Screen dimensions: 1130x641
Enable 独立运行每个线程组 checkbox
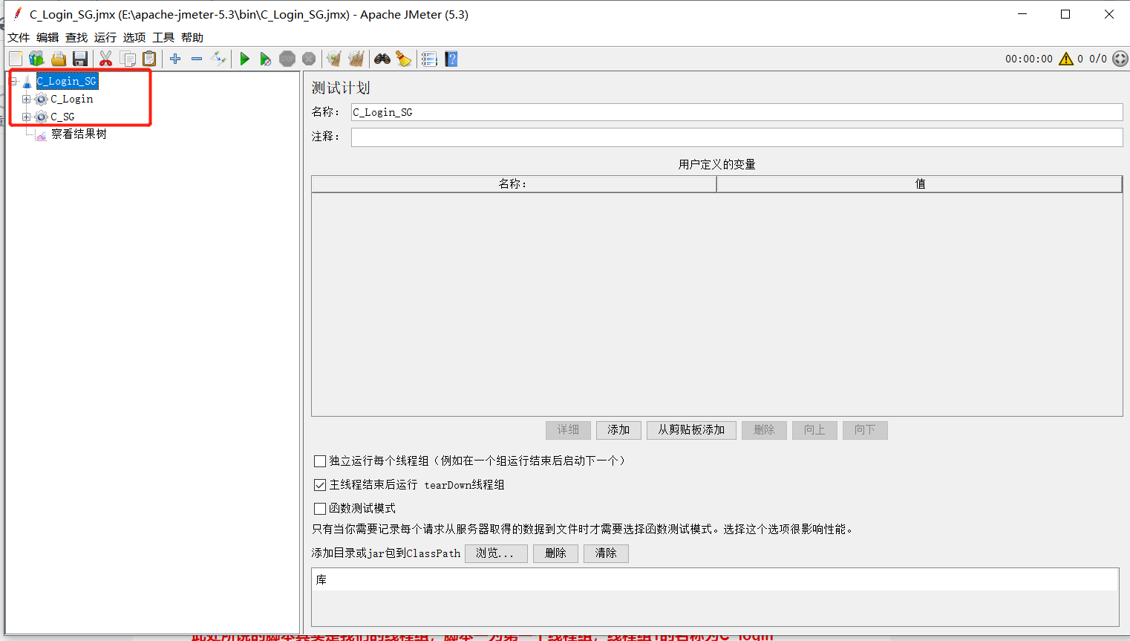click(x=320, y=461)
